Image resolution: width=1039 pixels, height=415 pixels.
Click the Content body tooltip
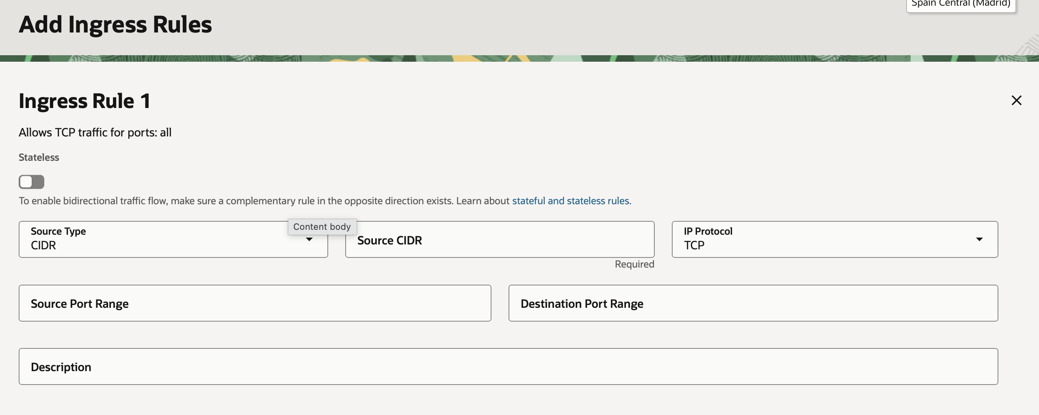(322, 227)
